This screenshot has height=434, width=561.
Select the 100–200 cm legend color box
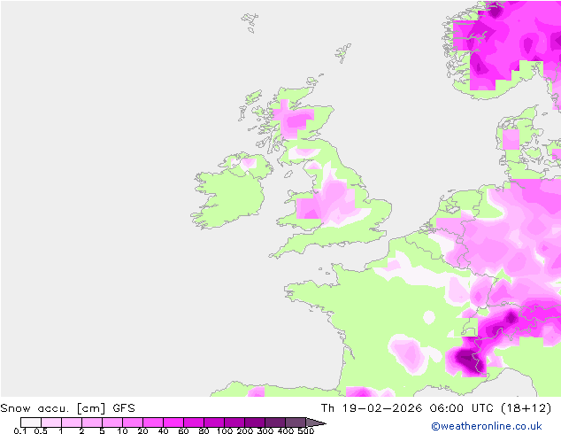point(234,422)
